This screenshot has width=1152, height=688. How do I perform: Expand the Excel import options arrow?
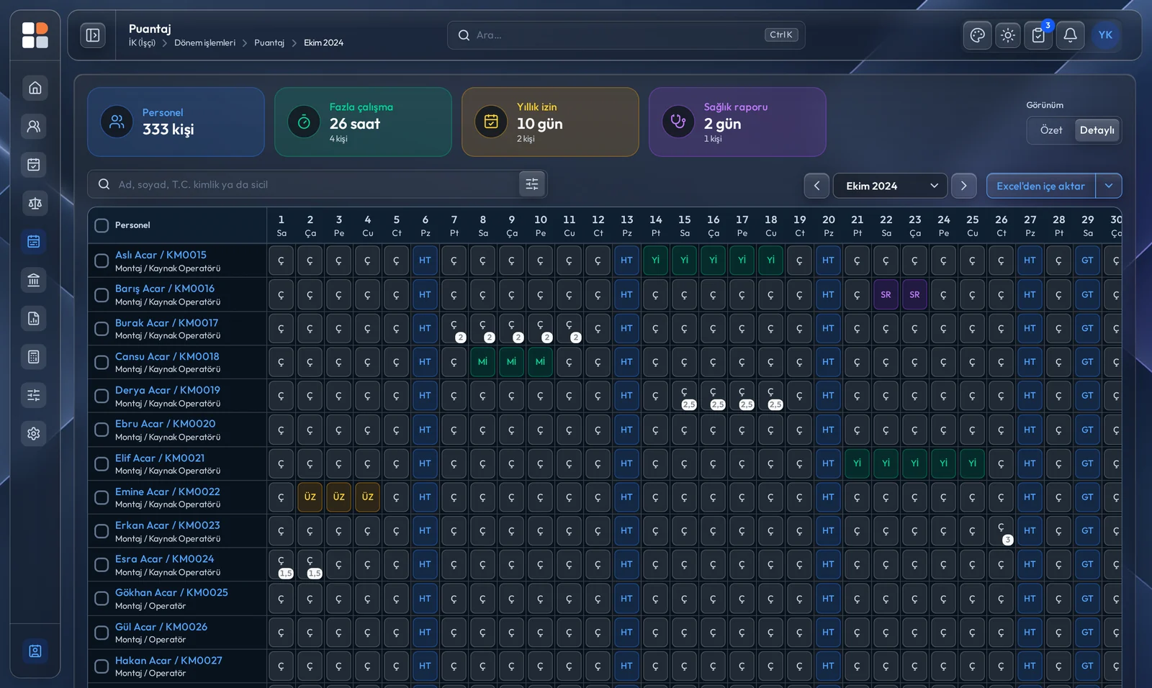1109,186
